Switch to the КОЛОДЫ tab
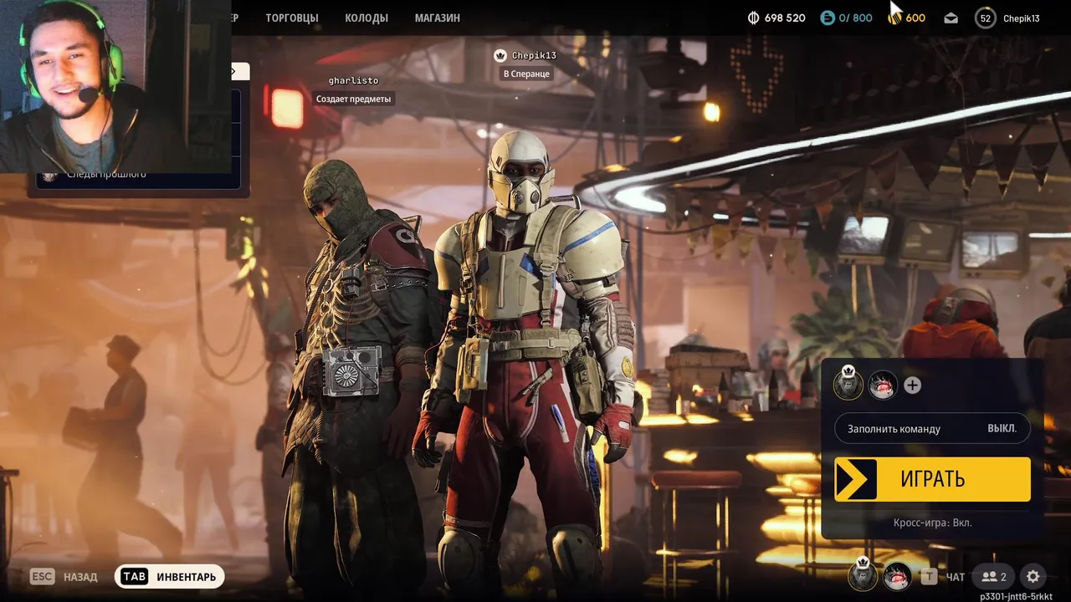Image resolution: width=1071 pixels, height=602 pixels. 366,18
